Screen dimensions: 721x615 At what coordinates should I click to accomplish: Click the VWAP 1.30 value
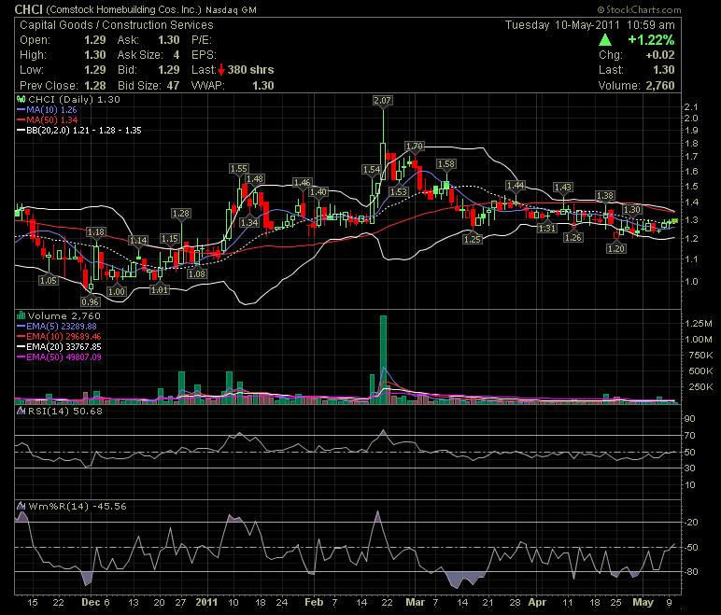point(263,85)
